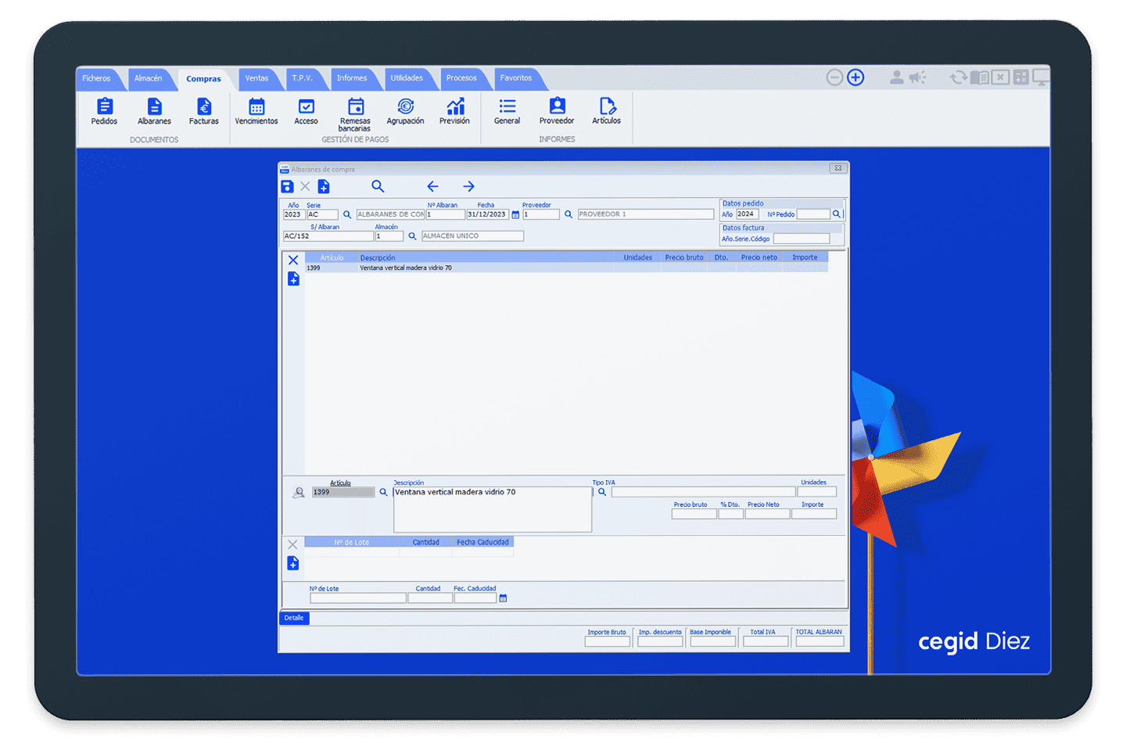Open the Proveedor report icon
1126x743 pixels.
click(x=557, y=111)
